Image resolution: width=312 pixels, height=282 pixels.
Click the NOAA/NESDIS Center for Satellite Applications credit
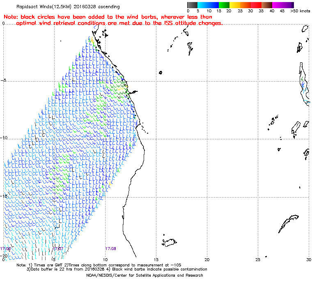[145, 275]
